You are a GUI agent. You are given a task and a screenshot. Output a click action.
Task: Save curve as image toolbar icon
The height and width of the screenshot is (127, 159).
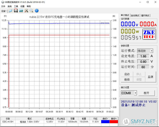pyautogui.click(x=21, y=11)
